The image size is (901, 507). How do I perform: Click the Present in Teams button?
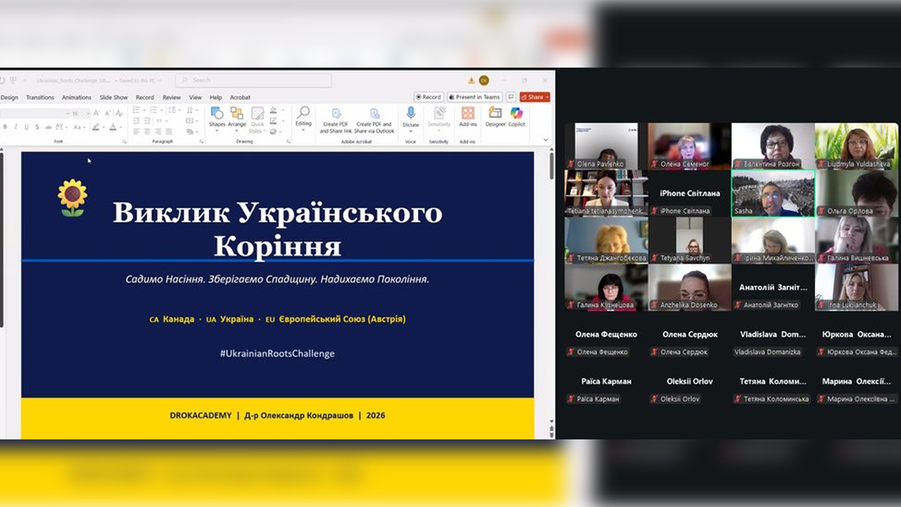click(474, 97)
